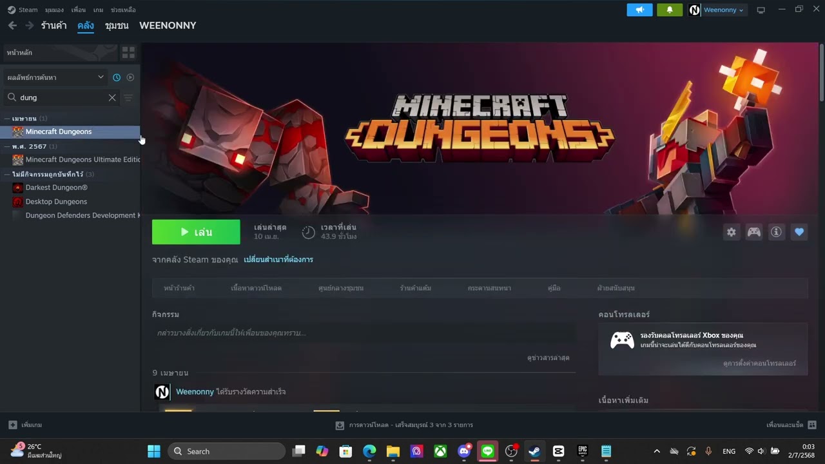The width and height of the screenshot is (825, 464).
Task: Click เปลี่ยนสำเนาที่ต้องการ link
Action: pyautogui.click(x=278, y=260)
